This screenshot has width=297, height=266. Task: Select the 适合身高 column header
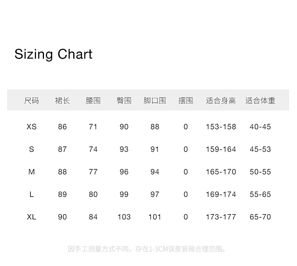click(221, 101)
